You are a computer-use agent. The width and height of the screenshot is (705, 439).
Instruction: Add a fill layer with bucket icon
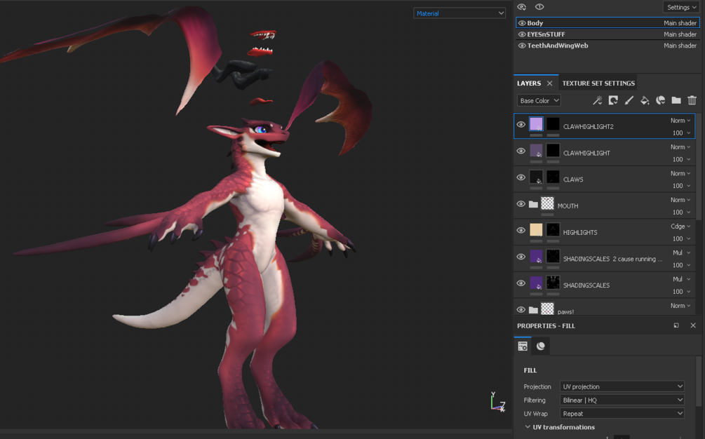click(644, 100)
